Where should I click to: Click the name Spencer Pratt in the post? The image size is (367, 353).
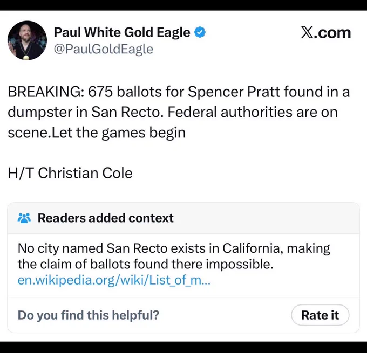tap(234, 92)
